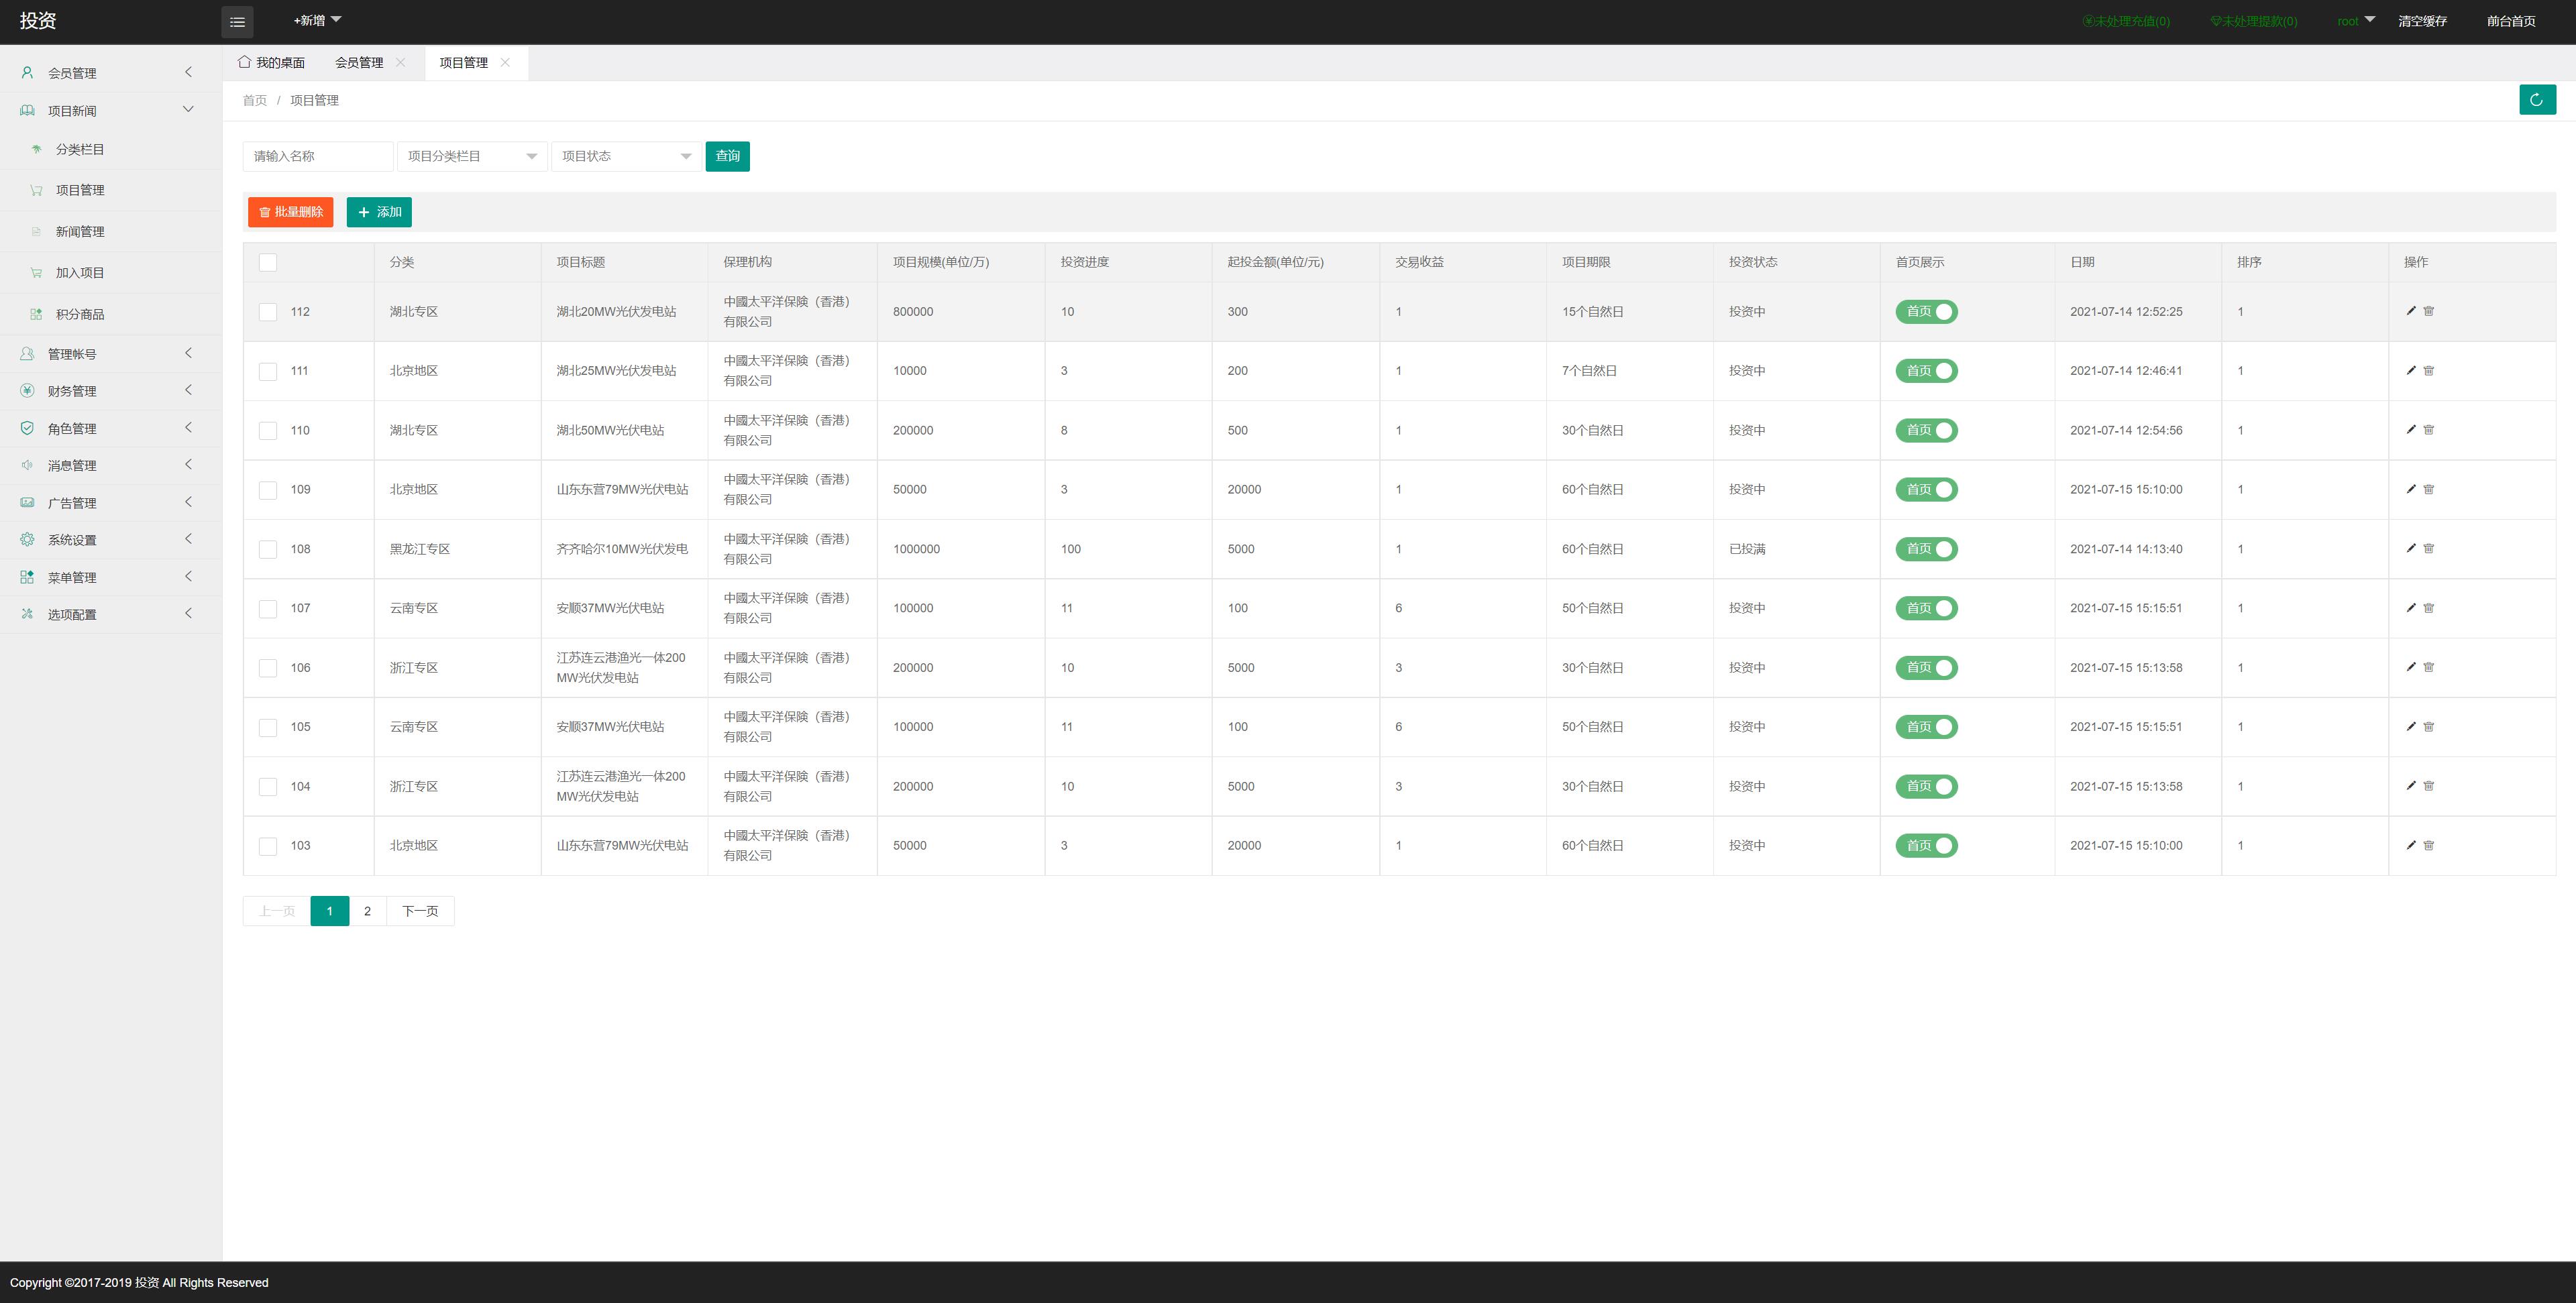This screenshot has width=2576, height=1303.
Task: Click the green refresh icon button
Action: click(x=2536, y=100)
